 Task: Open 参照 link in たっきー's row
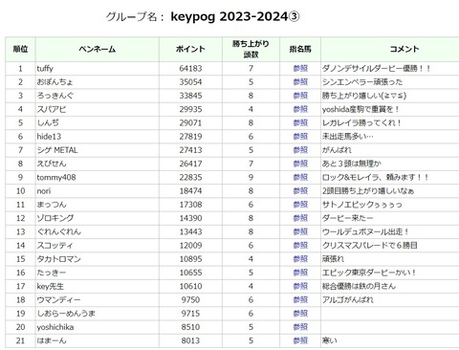click(300, 273)
